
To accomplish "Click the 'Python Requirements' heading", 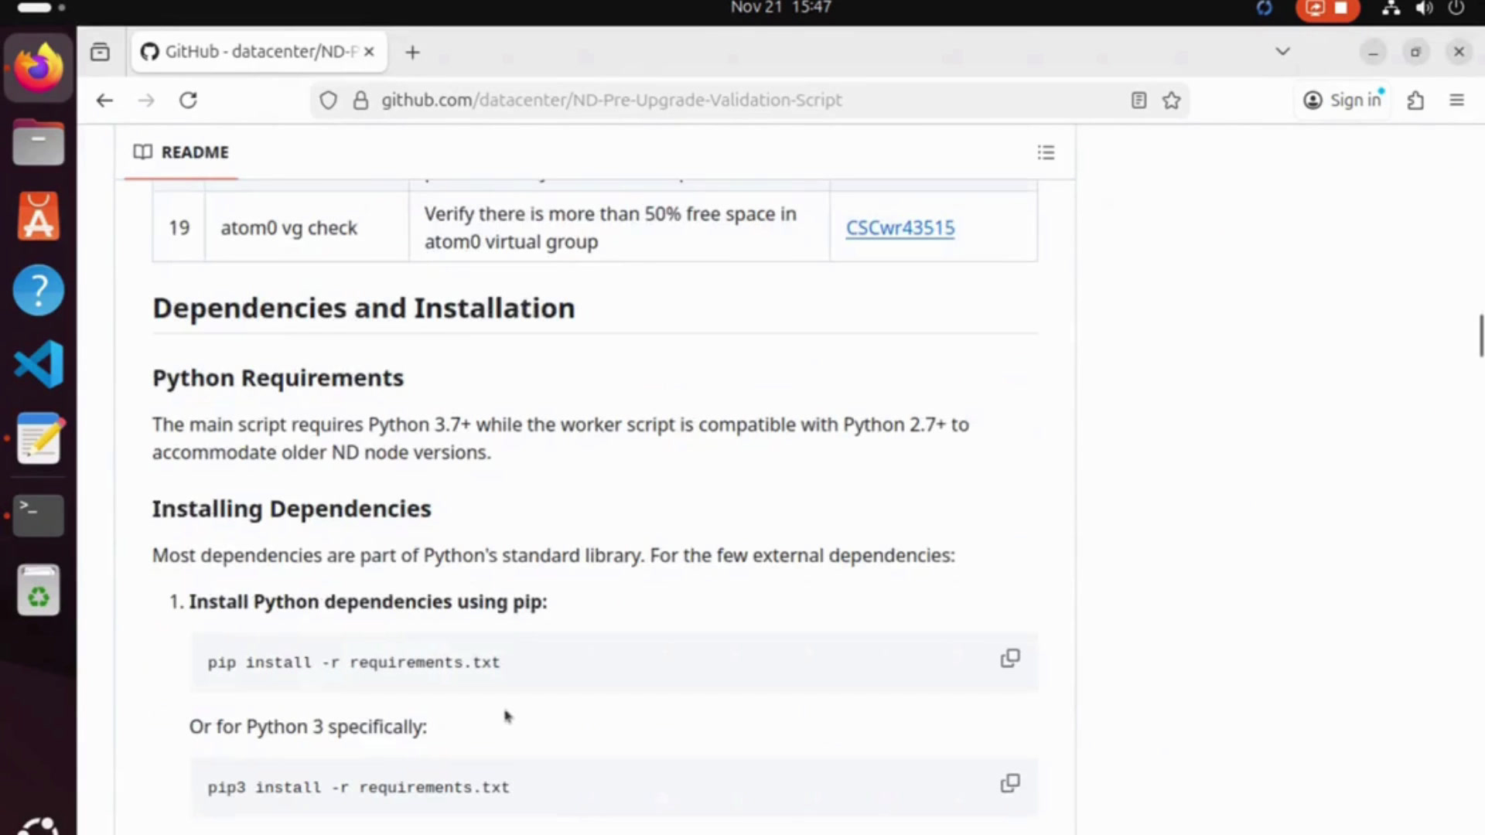I will [x=278, y=377].
